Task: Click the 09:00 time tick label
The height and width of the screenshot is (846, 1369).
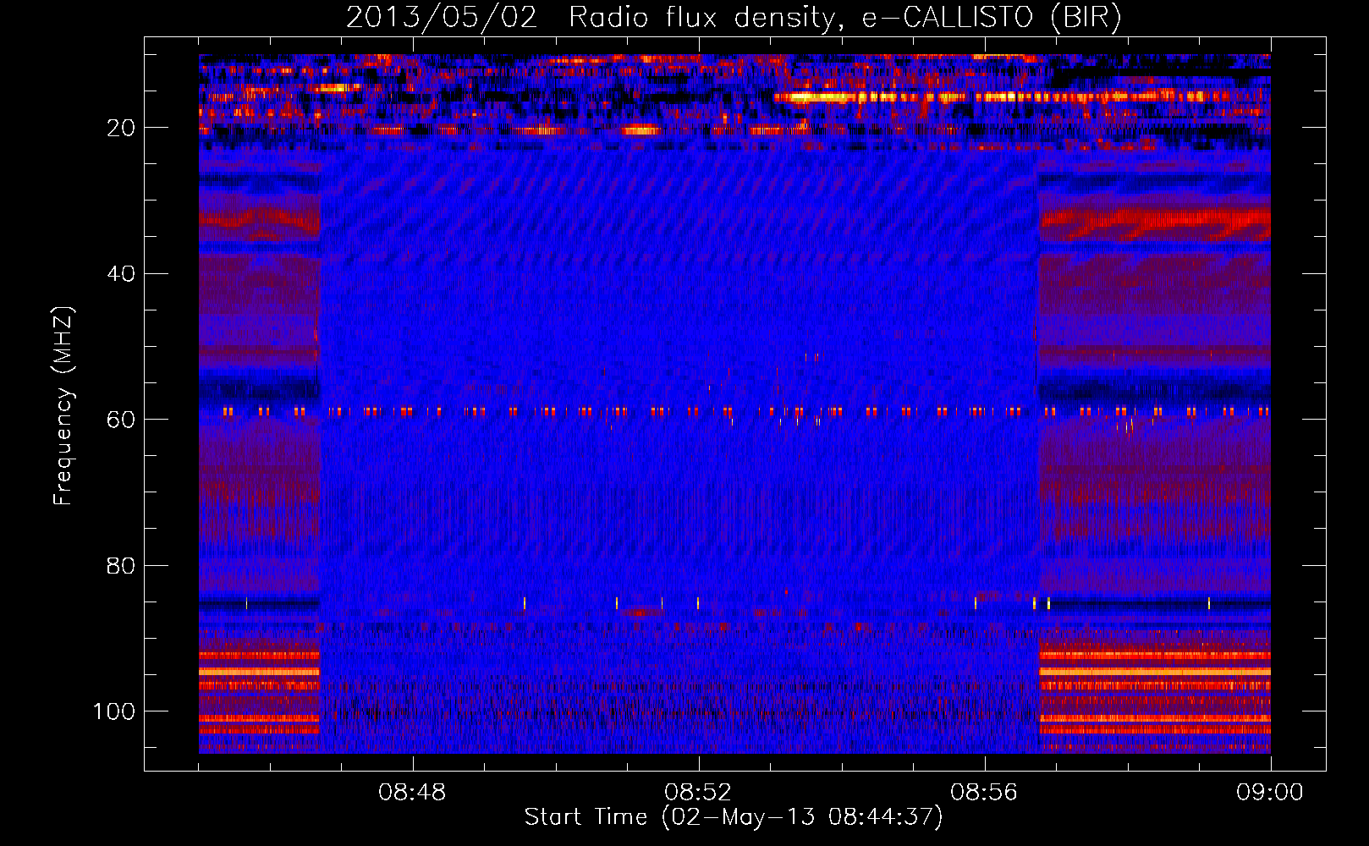Action: pyautogui.click(x=1270, y=793)
